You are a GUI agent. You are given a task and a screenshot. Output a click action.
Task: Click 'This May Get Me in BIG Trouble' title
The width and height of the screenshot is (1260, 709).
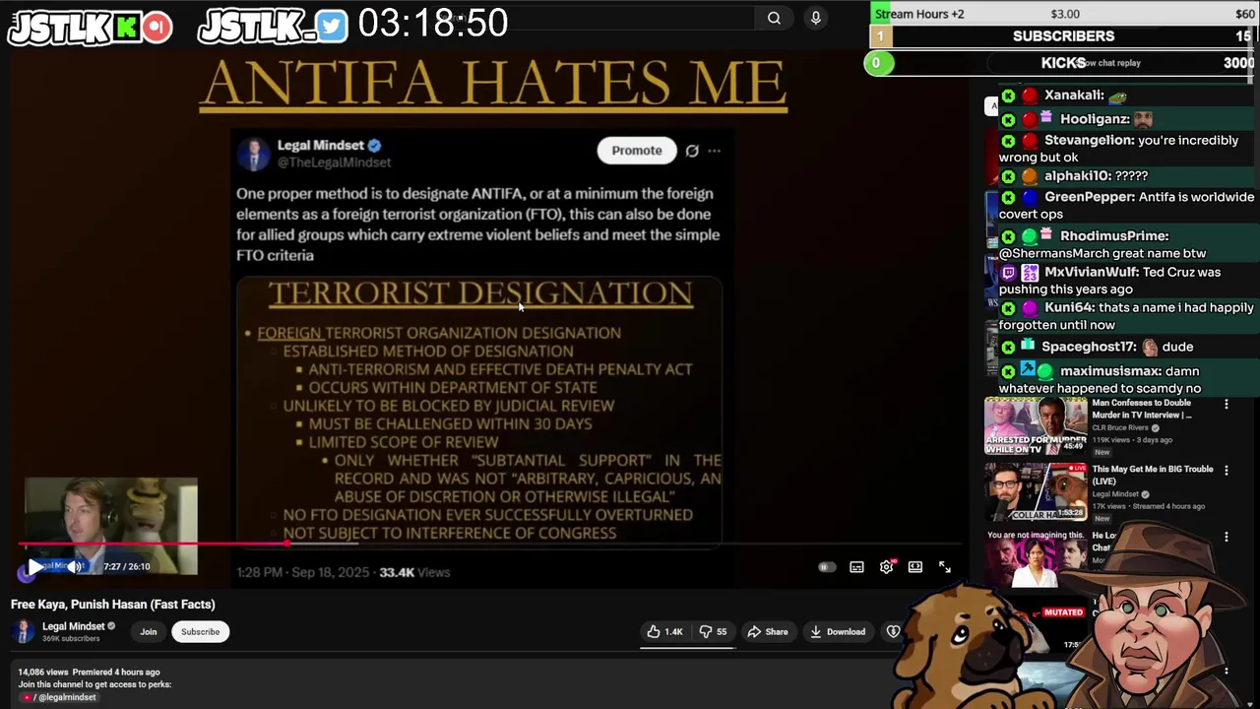[1153, 475]
